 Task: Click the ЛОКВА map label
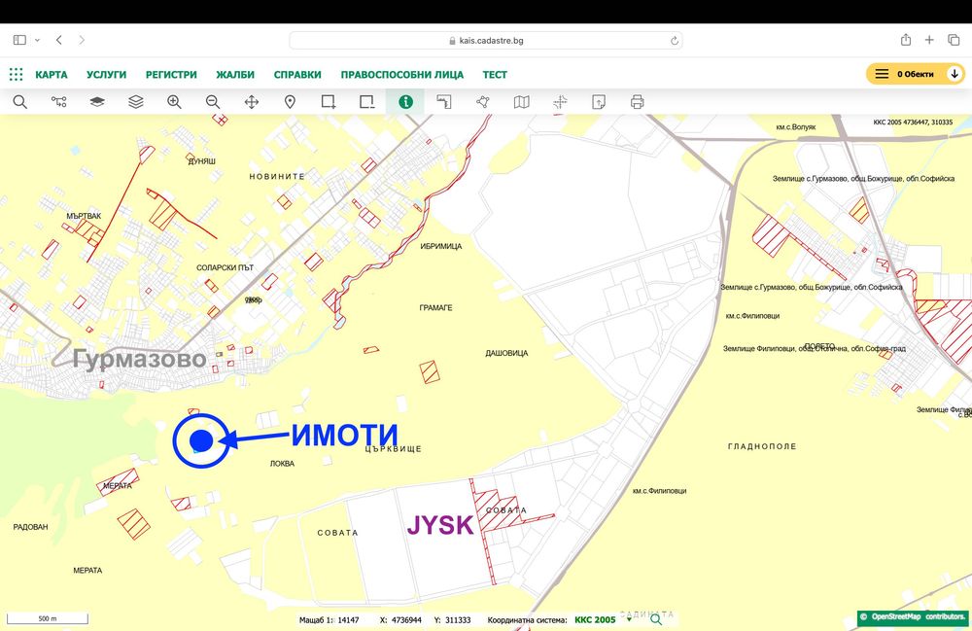click(x=282, y=464)
